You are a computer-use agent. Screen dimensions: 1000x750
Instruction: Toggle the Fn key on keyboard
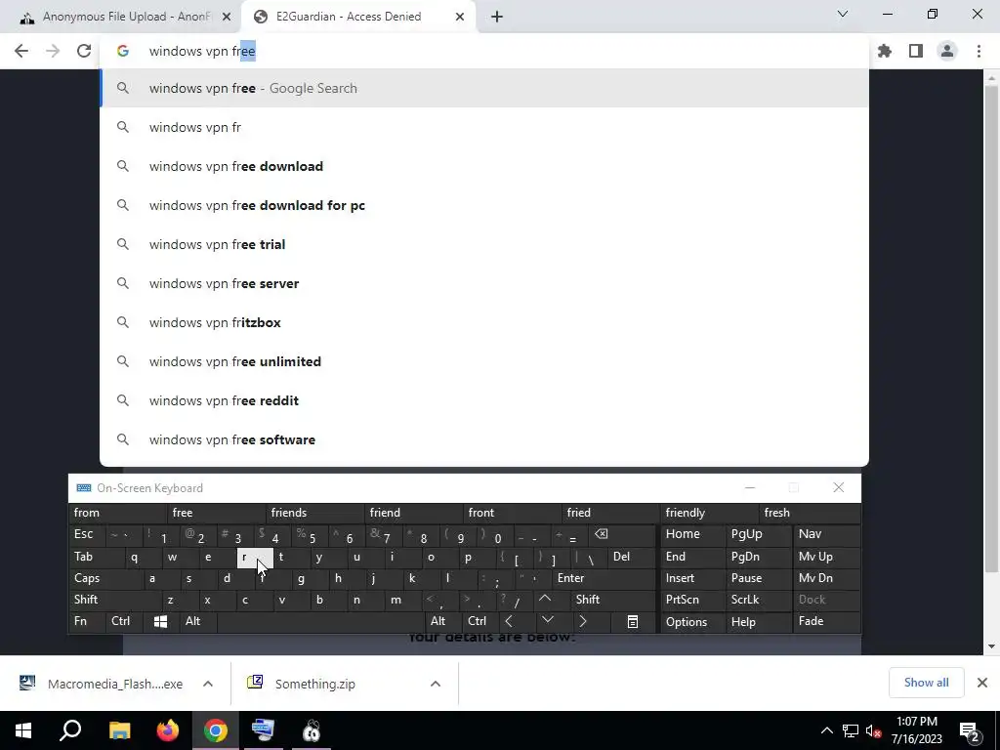tap(87, 621)
